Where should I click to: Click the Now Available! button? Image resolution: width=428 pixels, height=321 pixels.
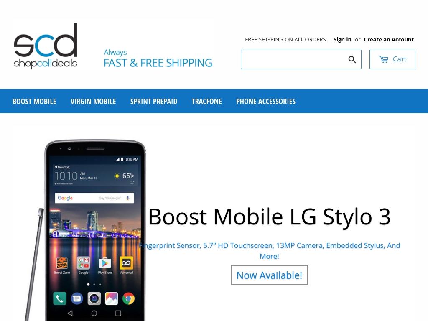pyautogui.click(x=269, y=275)
